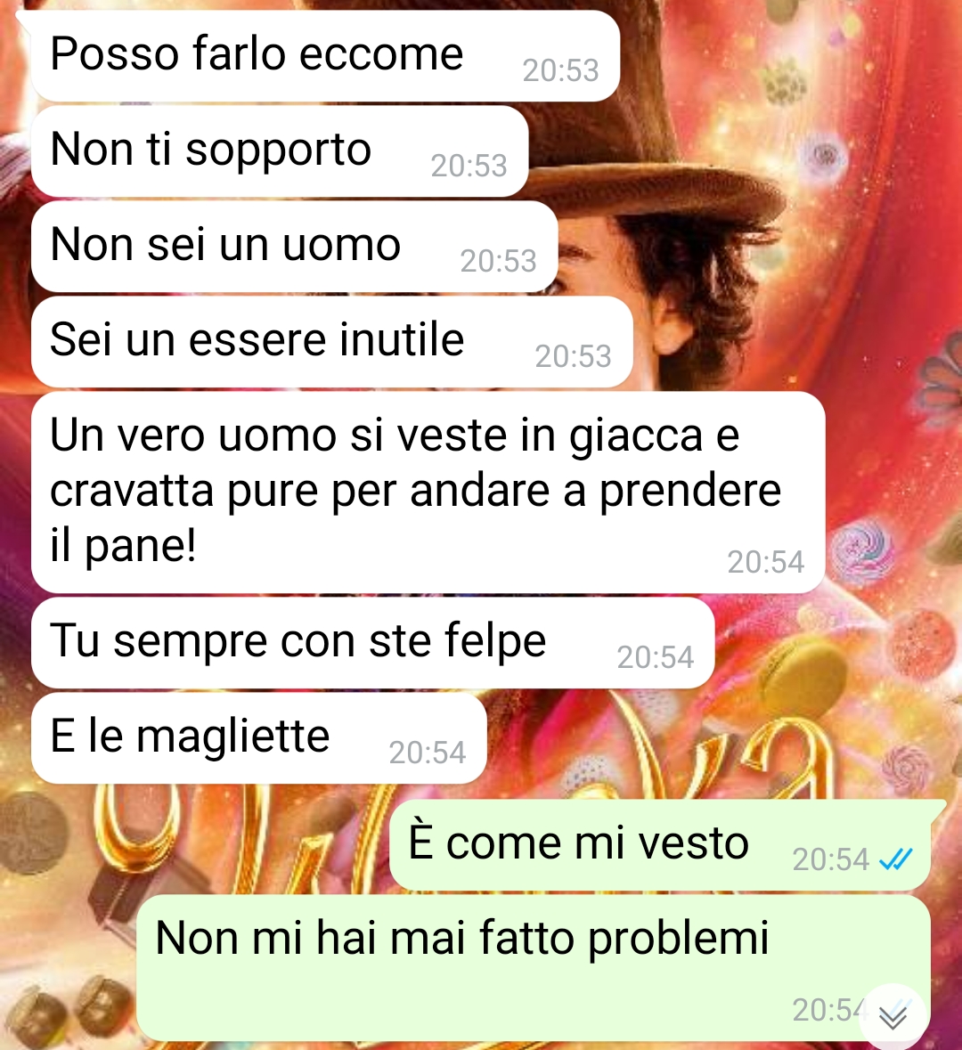Select the message 'Posso farlo eccome'
Image resolution: width=962 pixels, height=1050 pixels.
(325, 55)
